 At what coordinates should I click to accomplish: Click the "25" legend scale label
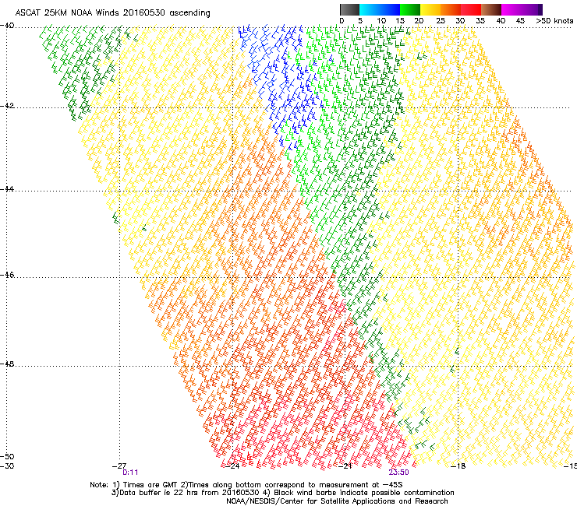441,21
